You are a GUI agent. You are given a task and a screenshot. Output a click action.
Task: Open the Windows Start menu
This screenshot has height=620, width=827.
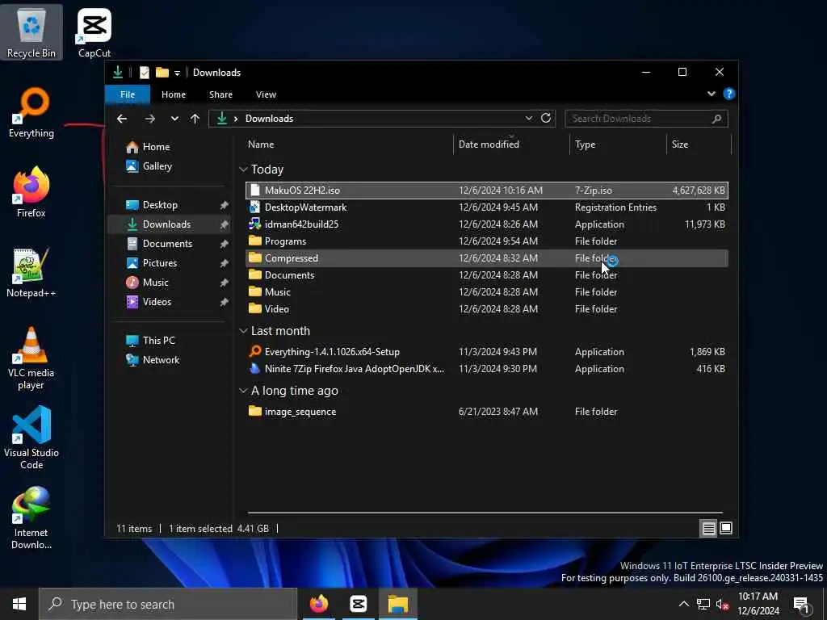[x=19, y=604]
